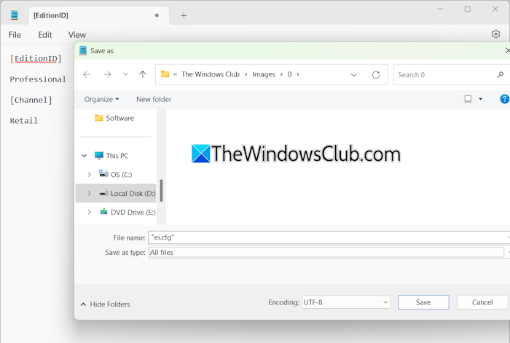Open Notepad settings gear icon
The width and height of the screenshot is (510, 343).
495,34
